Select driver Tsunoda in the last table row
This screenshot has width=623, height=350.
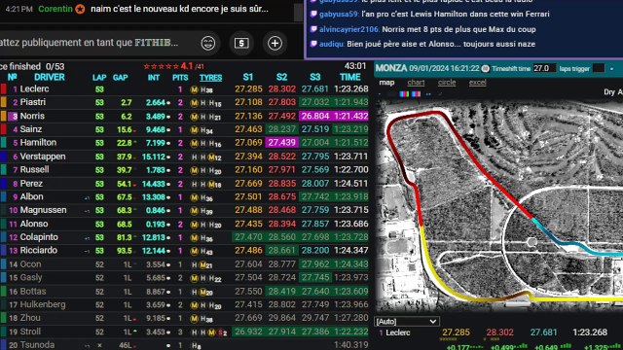point(37,345)
